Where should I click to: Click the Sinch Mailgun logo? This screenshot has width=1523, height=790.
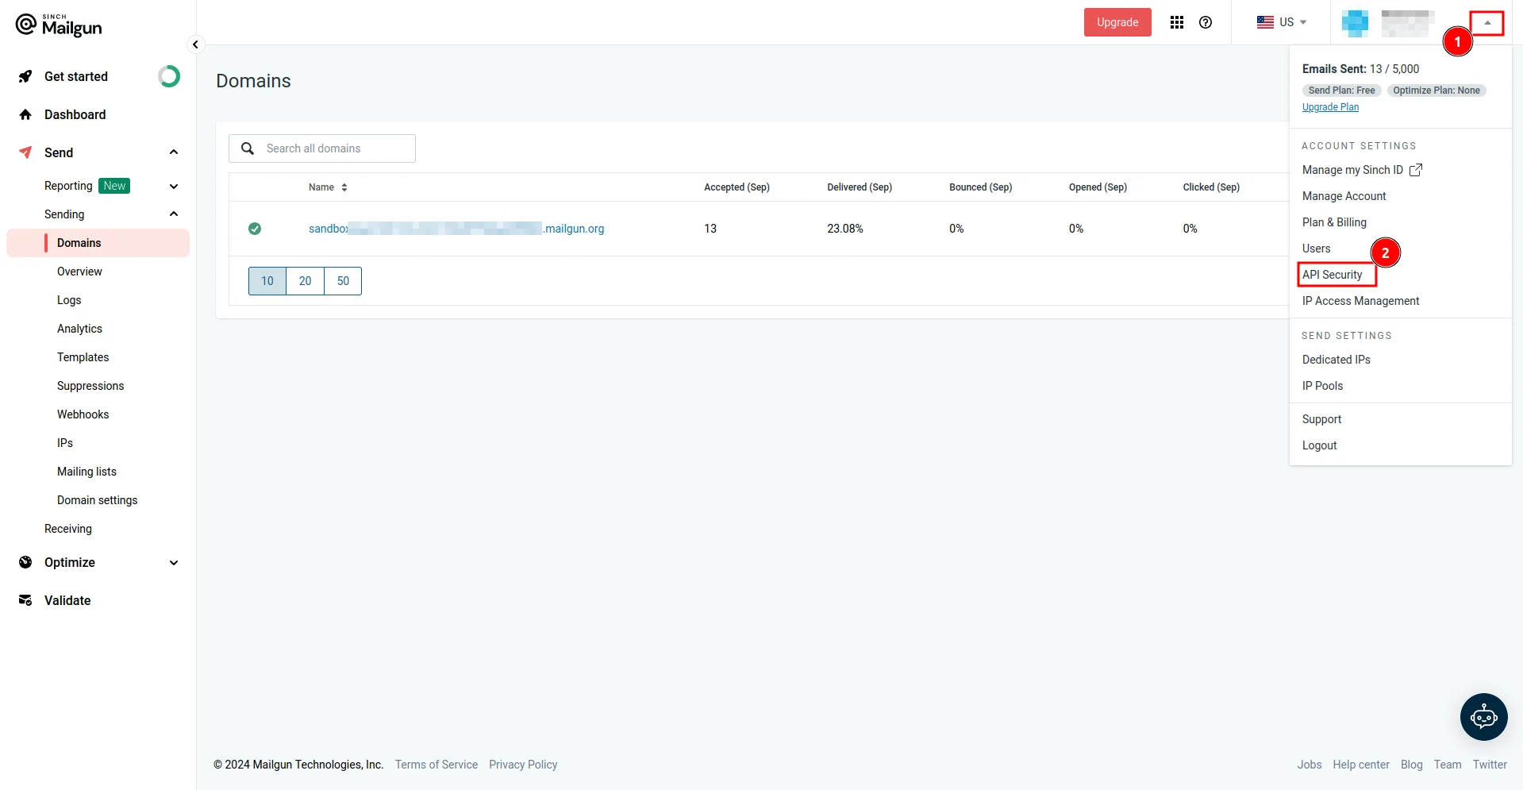pyautogui.click(x=59, y=25)
